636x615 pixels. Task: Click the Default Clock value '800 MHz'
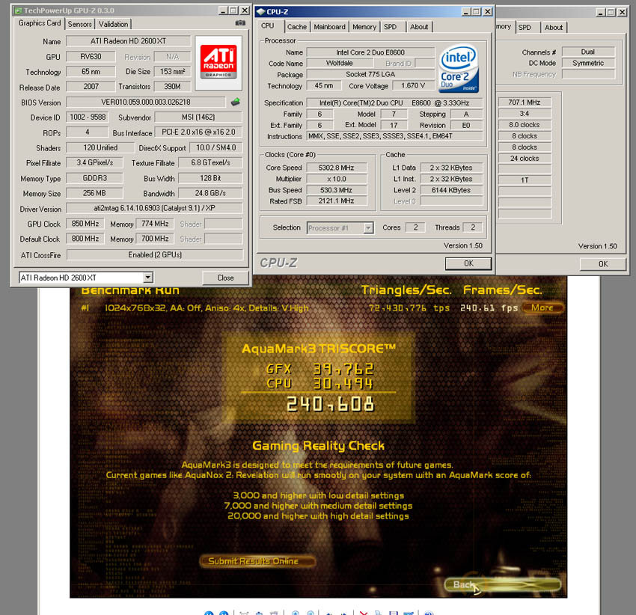[85, 239]
